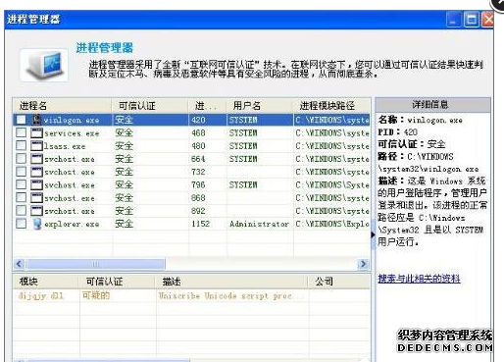Check the services.exe checkbox
This screenshot has height=362, width=504.
click(x=22, y=132)
